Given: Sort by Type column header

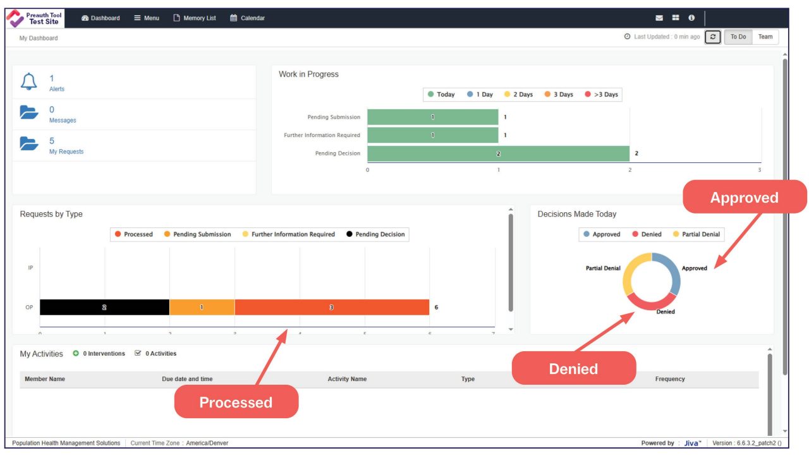Looking at the screenshot, I should [x=468, y=379].
